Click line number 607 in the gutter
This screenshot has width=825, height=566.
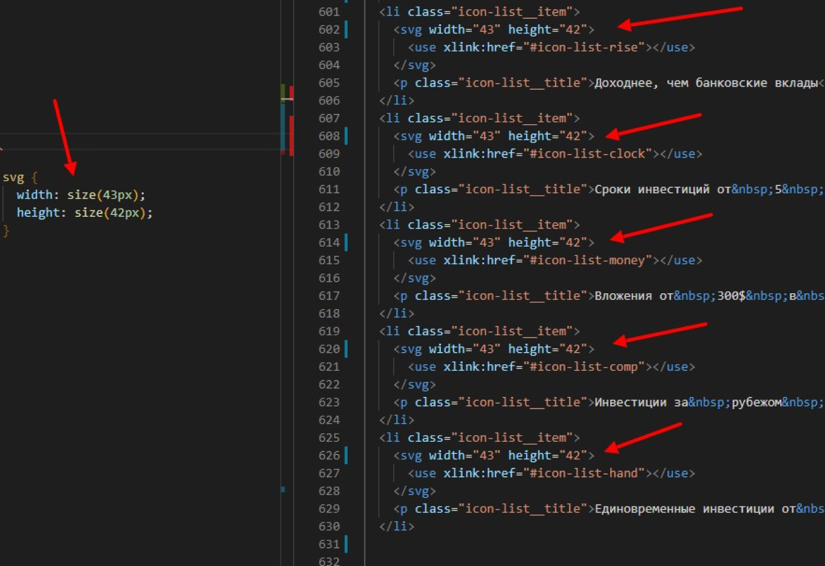click(x=329, y=118)
